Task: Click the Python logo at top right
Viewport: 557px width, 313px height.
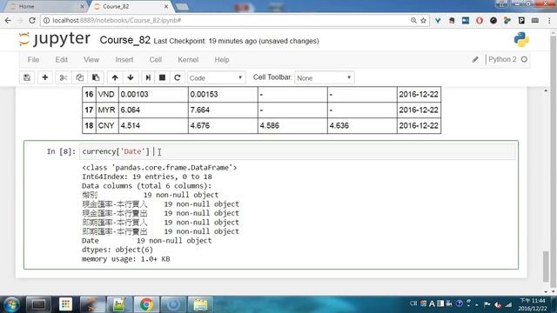Action: point(521,39)
